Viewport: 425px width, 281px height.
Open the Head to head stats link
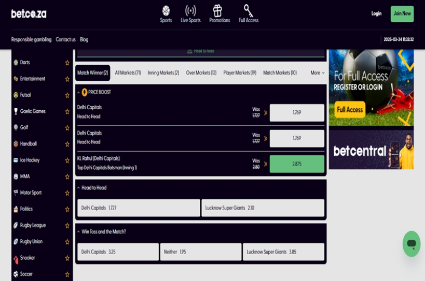pyautogui.click(x=201, y=51)
